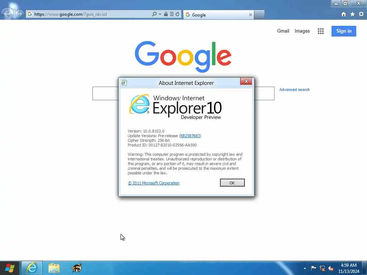Open the 2011 Microsoft Corporation link
Image resolution: width=367 pixels, height=275 pixels.
tap(153, 183)
